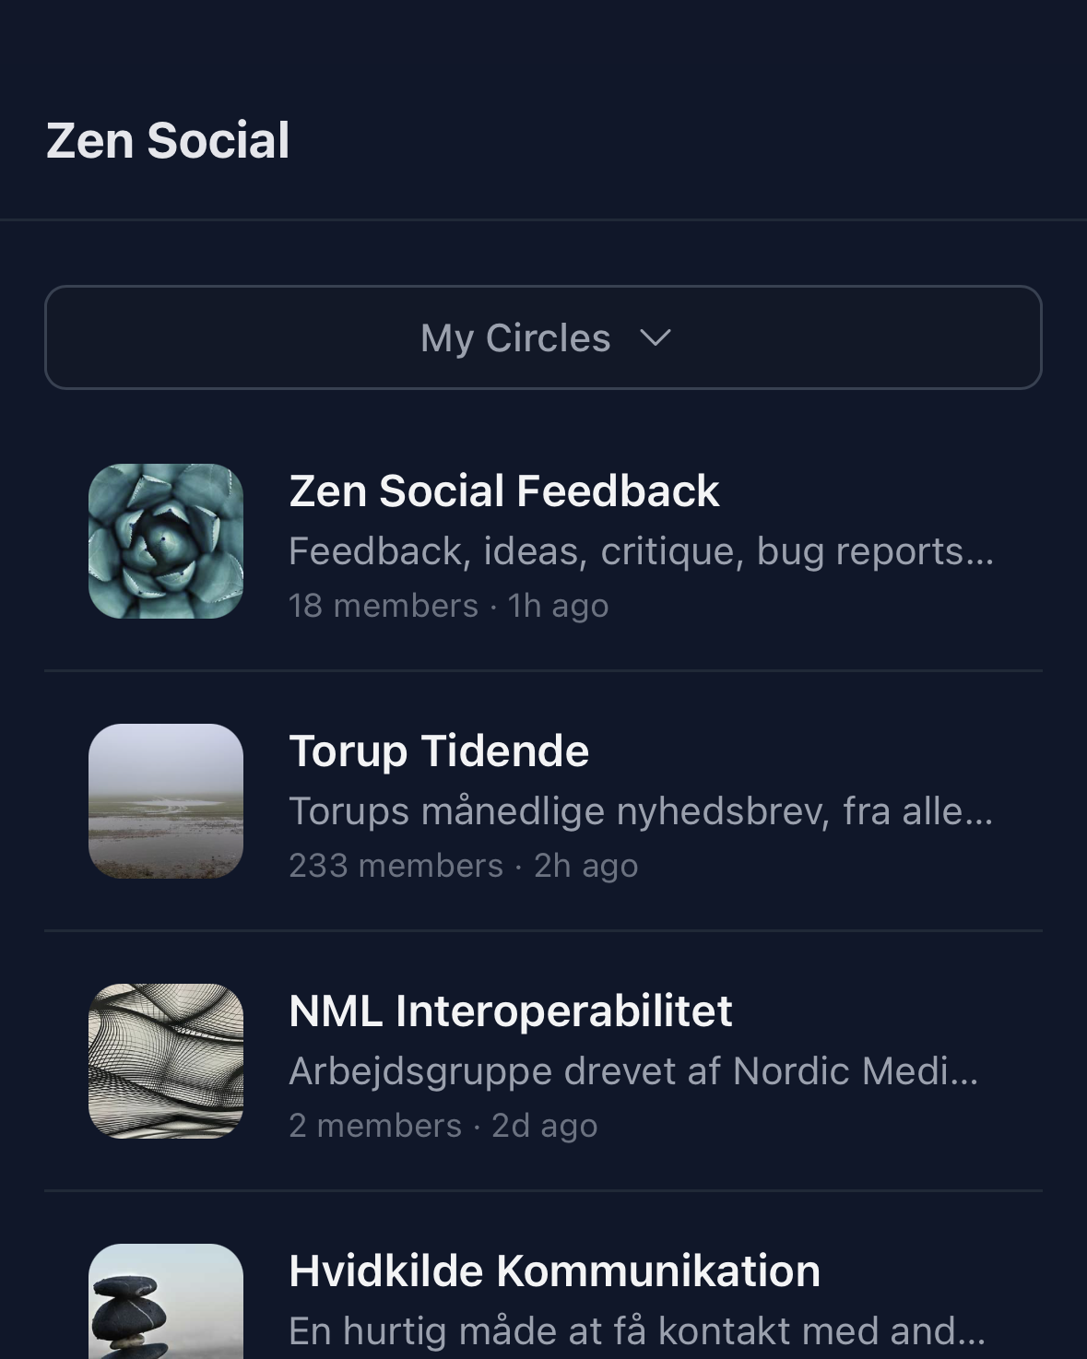Click the 'Feedback, ideas, critique, bug reports' description
Viewport: 1087px width, 1359px height.
click(x=641, y=551)
